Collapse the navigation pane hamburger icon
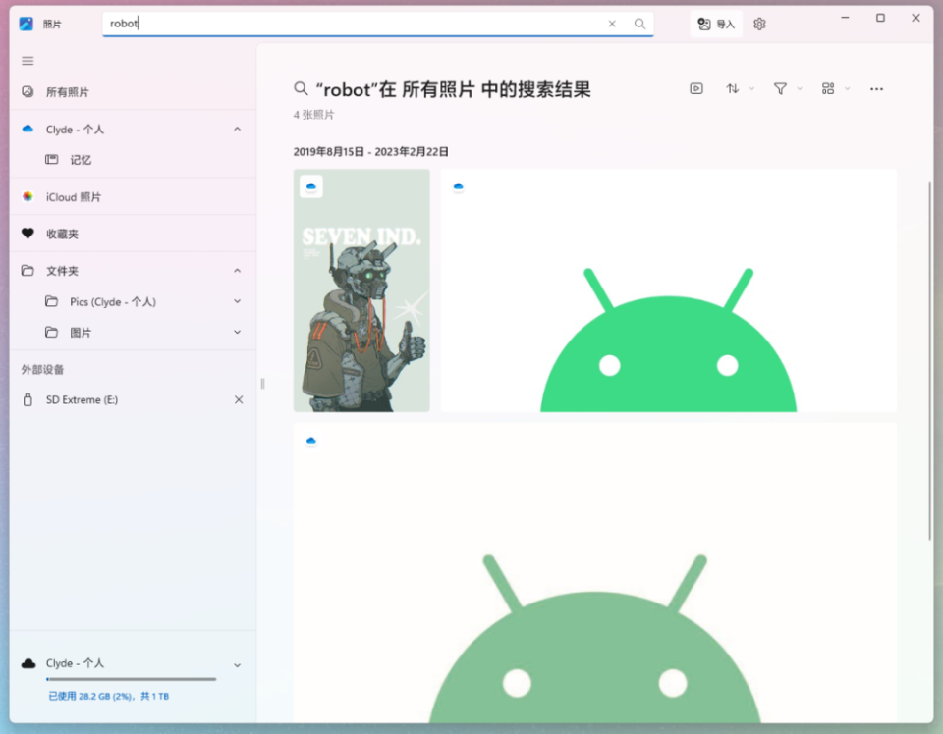 [x=27, y=60]
